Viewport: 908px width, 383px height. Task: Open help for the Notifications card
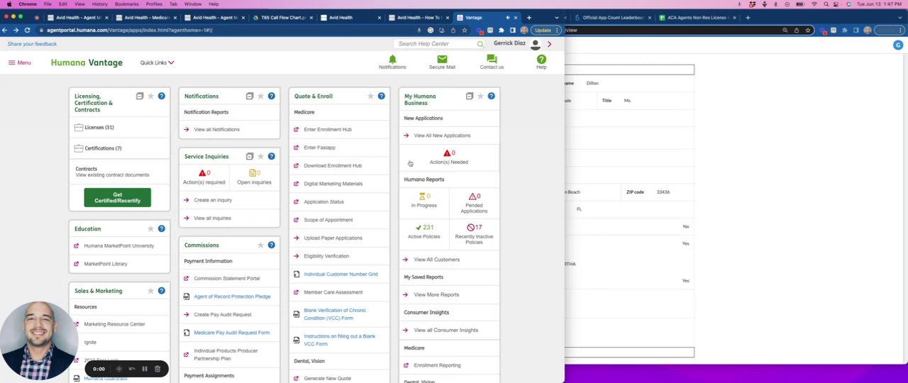coord(271,96)
